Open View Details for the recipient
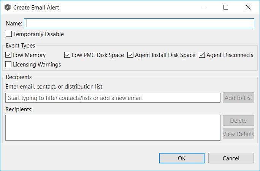This screenshot has width=260, height=171. 238,134
